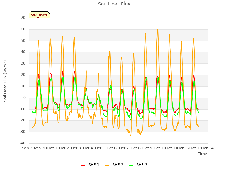Screen dimensions: 229x172
Task: Click the Oct 14 x-axis label
Action: click(x=208, y=148)
